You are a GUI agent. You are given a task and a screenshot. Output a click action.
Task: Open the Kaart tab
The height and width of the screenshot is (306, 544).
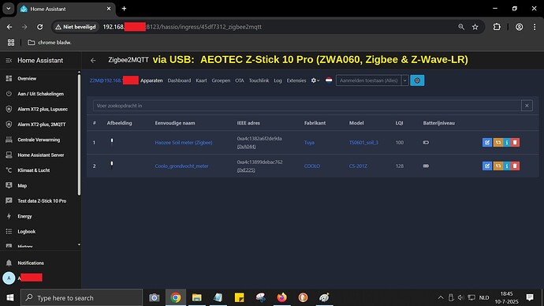[201, 80]
